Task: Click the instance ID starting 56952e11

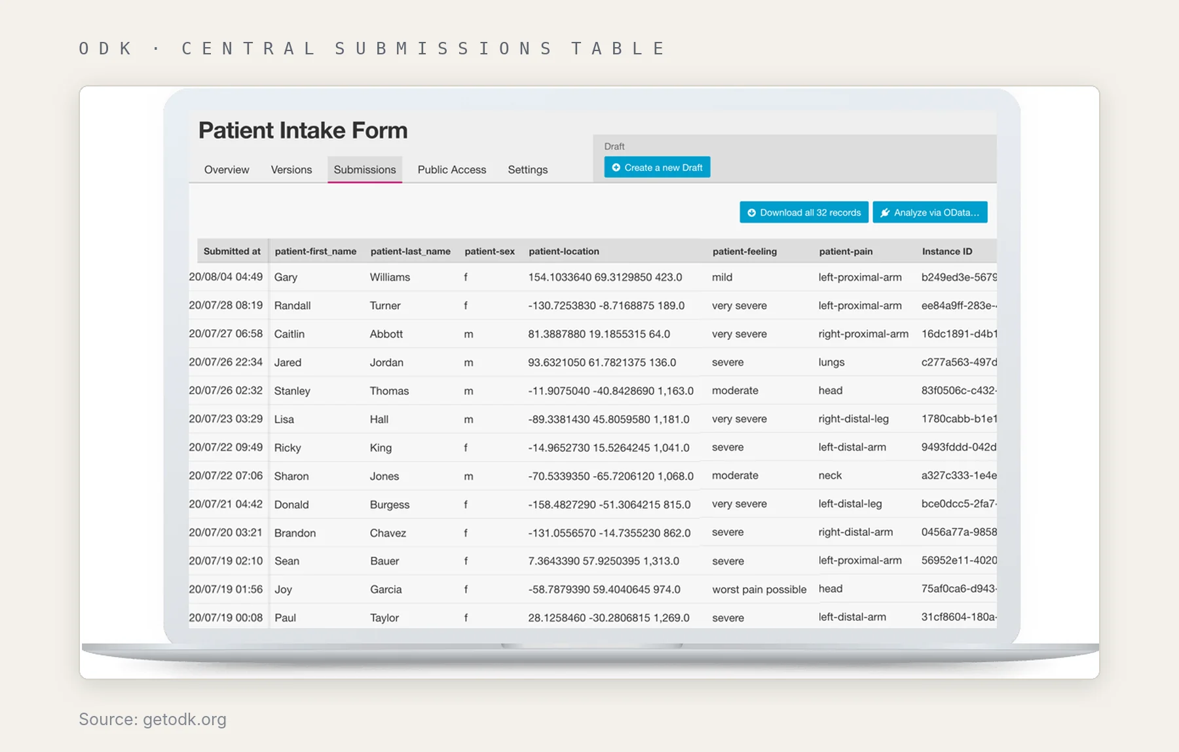Action: click(959, 561)
